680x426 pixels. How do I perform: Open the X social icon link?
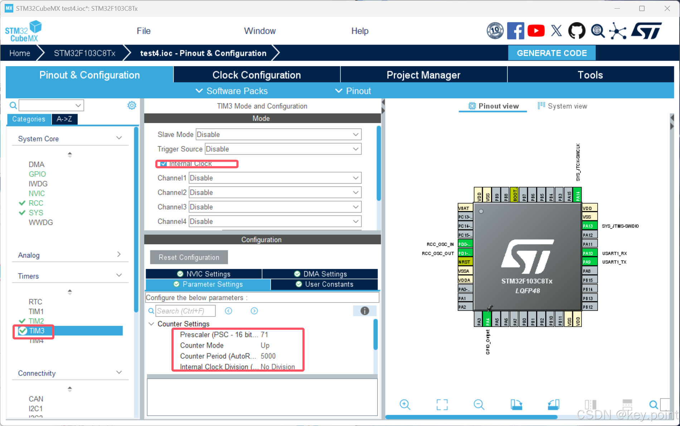click(556, 31)
